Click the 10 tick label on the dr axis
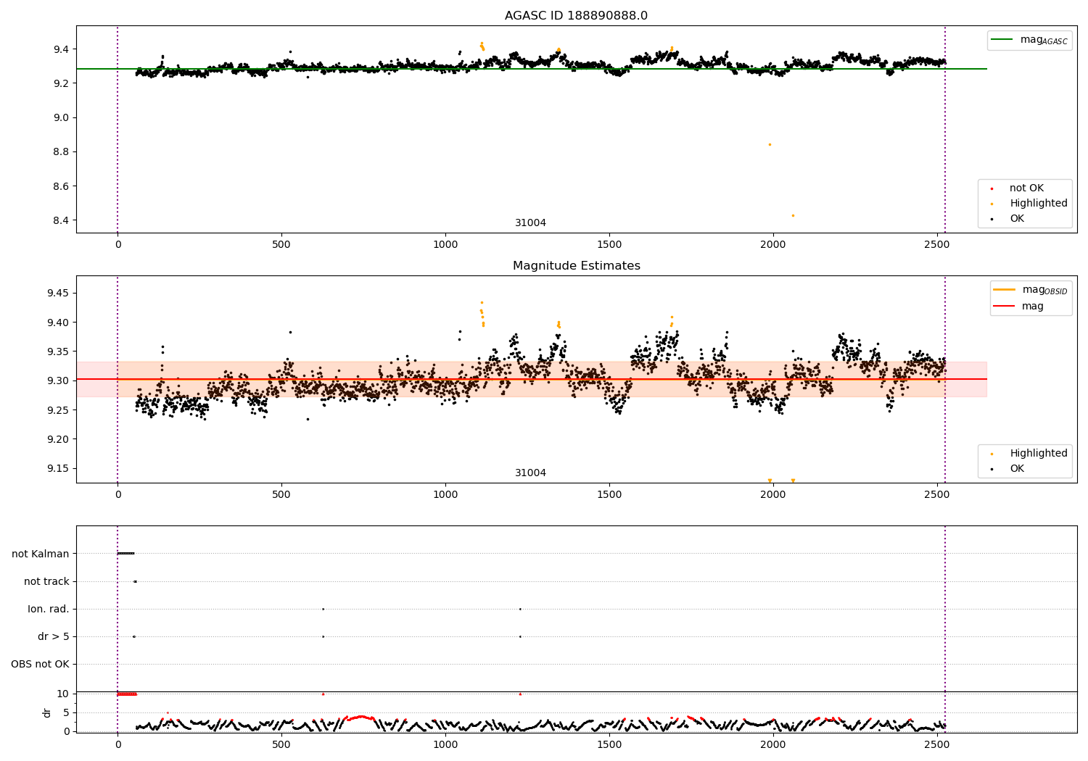 pyautogui.click(x=63, y=694)
